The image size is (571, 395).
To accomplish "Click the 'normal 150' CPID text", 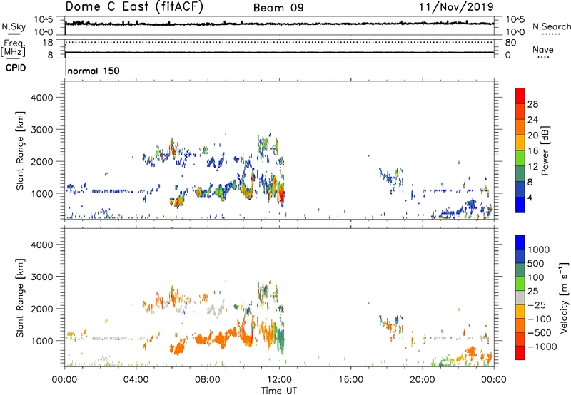I will (x=94, y=71).
